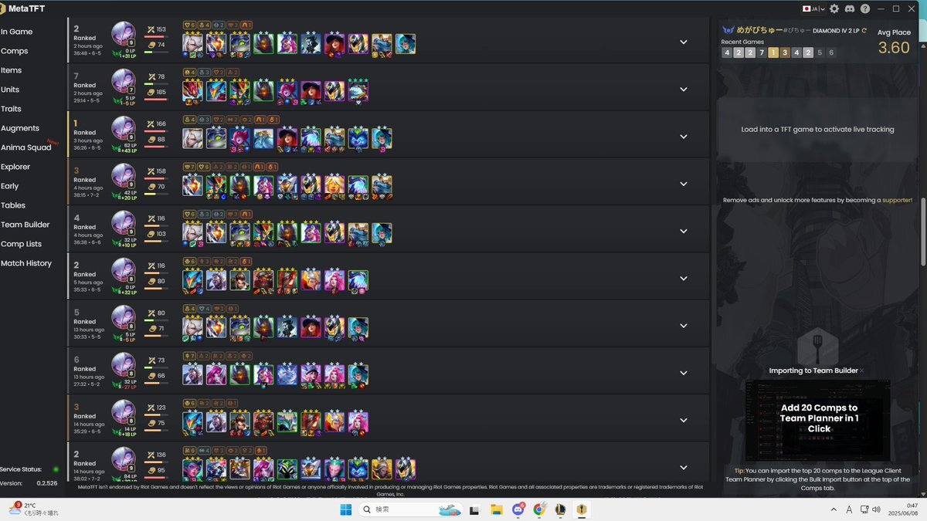The width and height of the screenshot is (927, 521).
Task: Go to Comps in the sidebar
Action: click(14, 51)
